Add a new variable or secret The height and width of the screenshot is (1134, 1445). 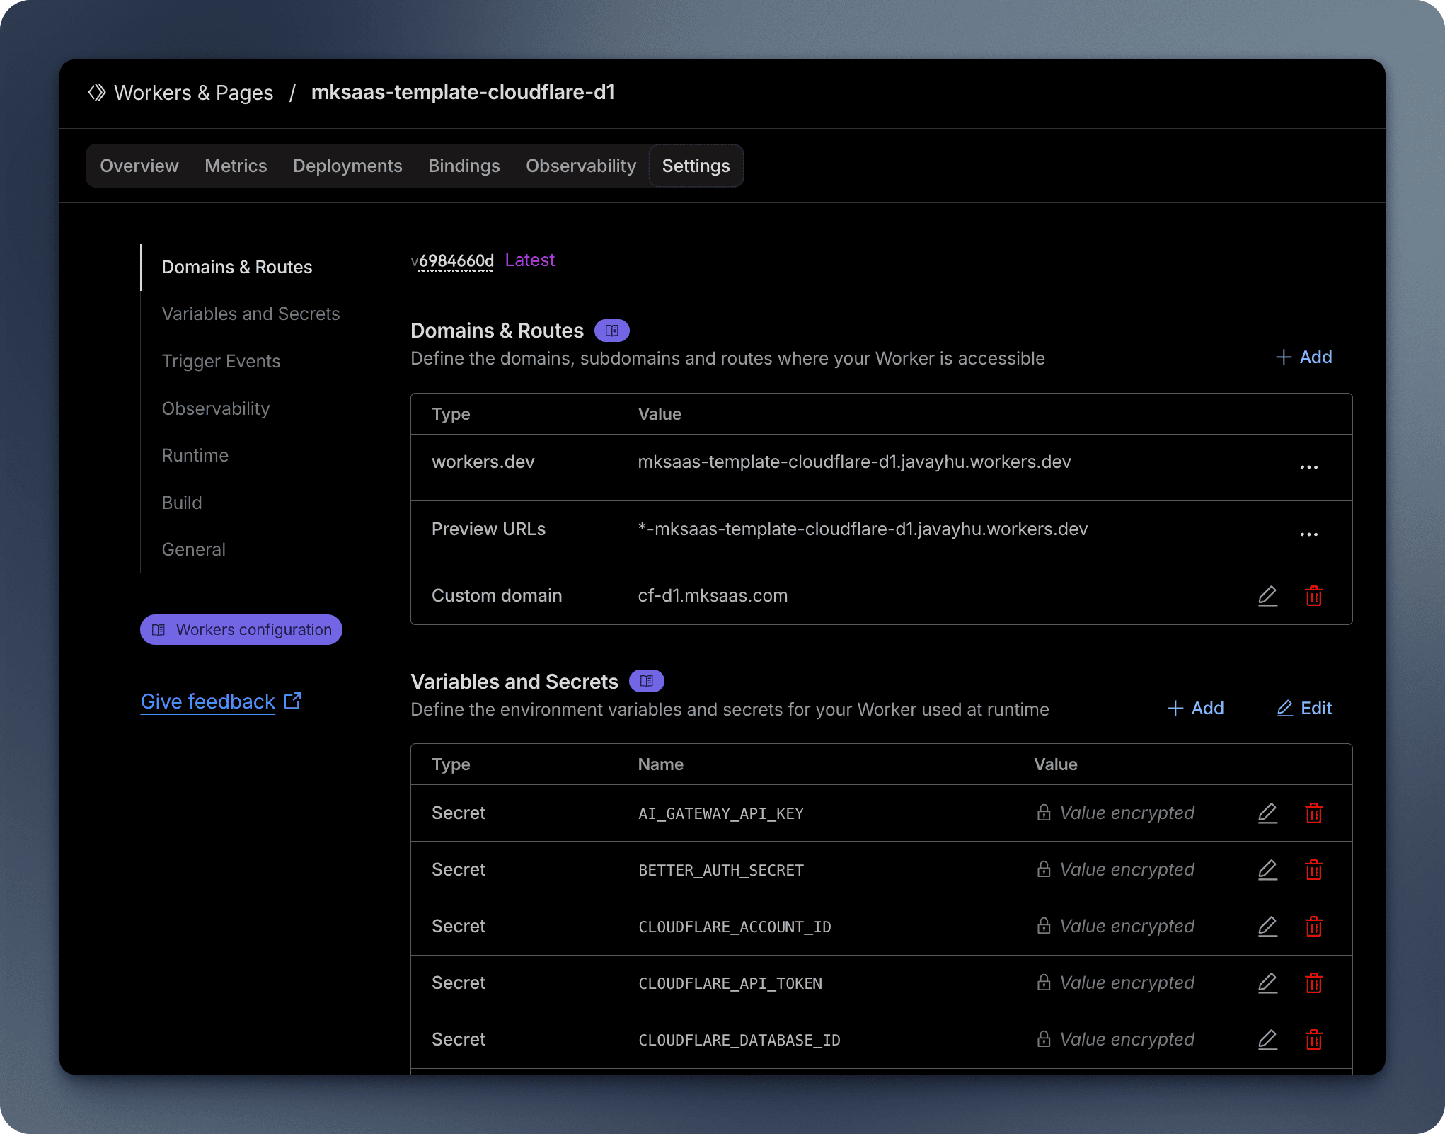[1195, 709]
